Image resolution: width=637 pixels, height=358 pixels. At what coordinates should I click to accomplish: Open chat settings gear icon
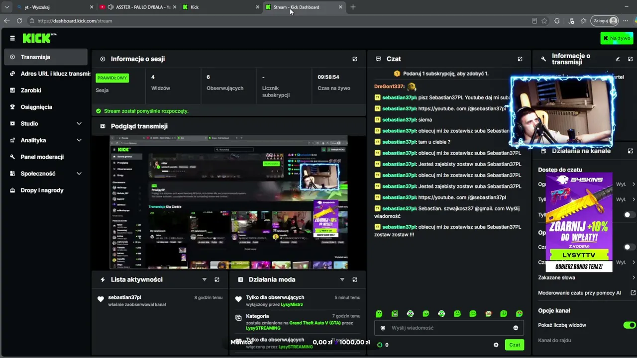click(496, 345)
